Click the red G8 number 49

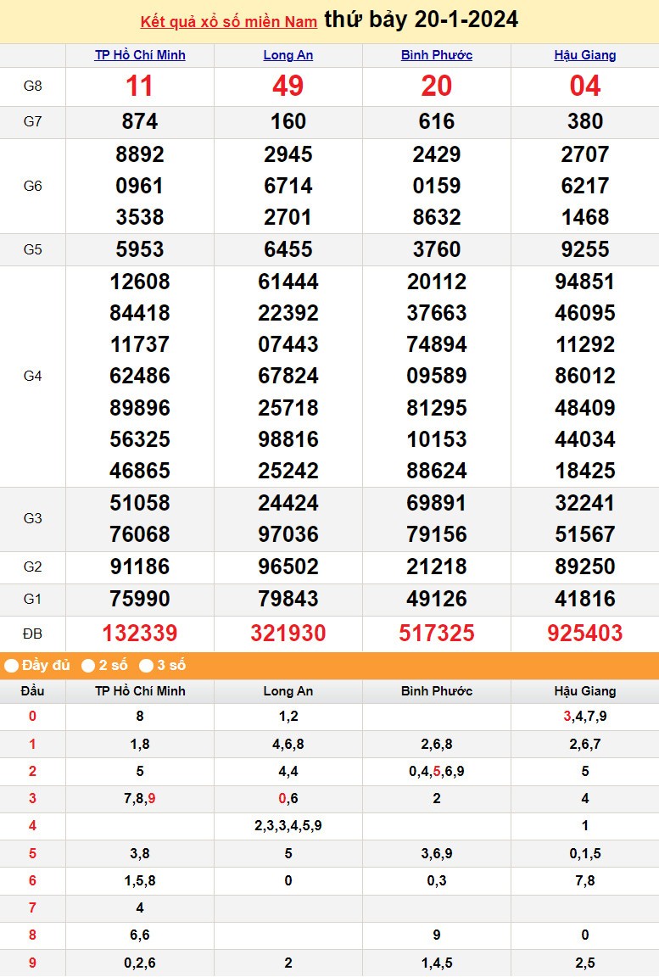click(288, 87)
